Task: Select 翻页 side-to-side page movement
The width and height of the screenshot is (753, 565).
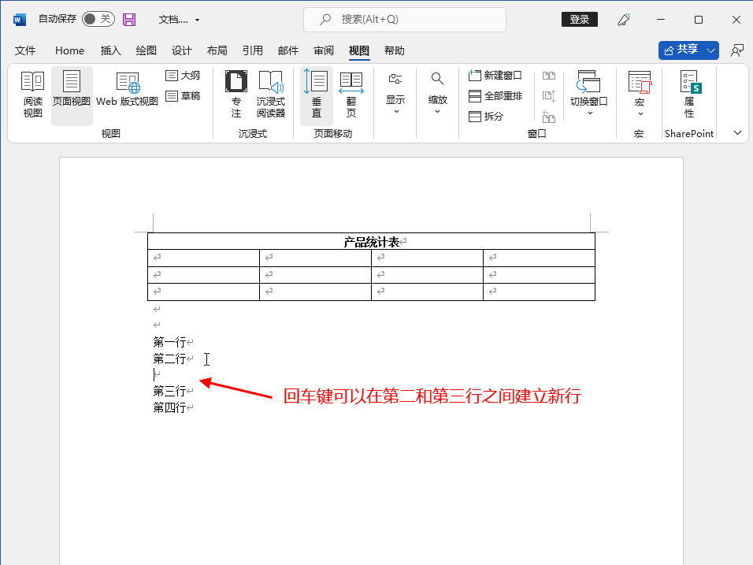Action: (351, 95)
